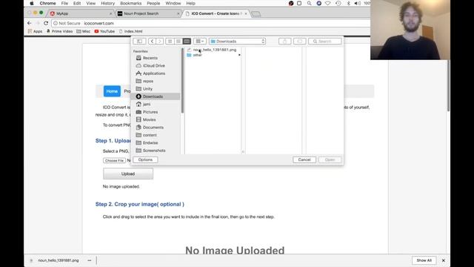Open the View menu
Image resolution: width=474 pixels, height=267 pixels.
pyautogui.click(x=90, y=3)
